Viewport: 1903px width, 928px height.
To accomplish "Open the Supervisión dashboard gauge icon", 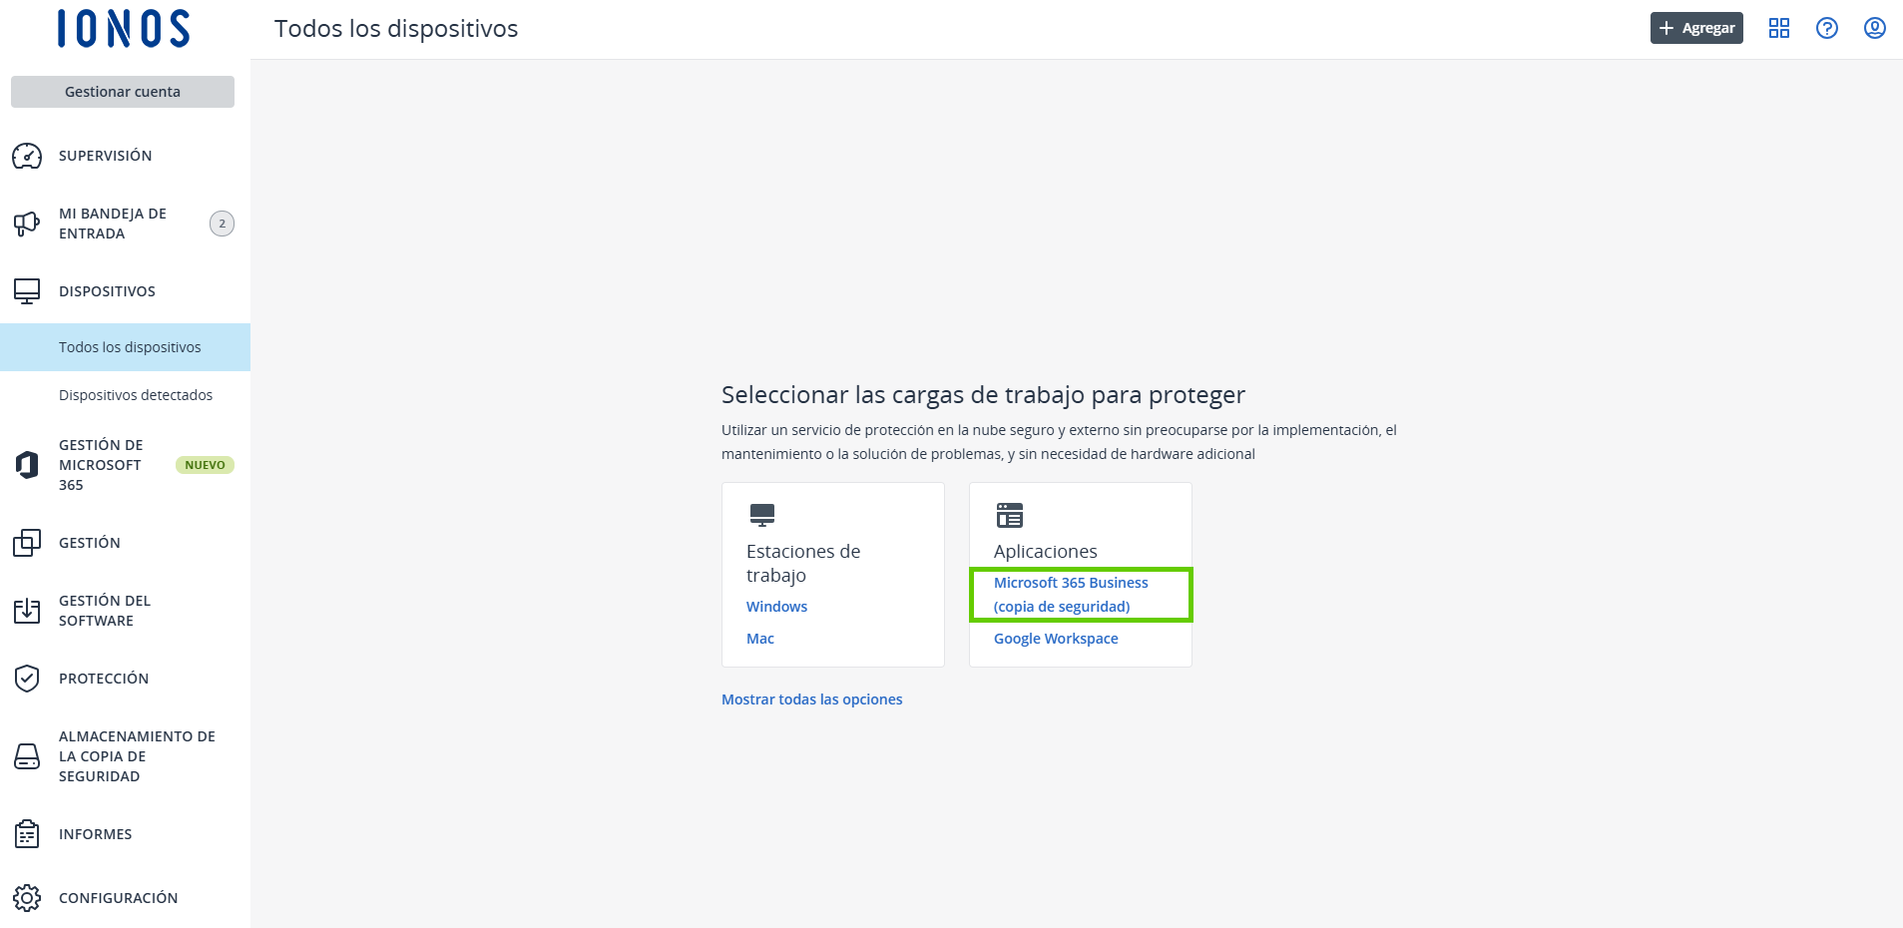I will (x=26, y=156).
